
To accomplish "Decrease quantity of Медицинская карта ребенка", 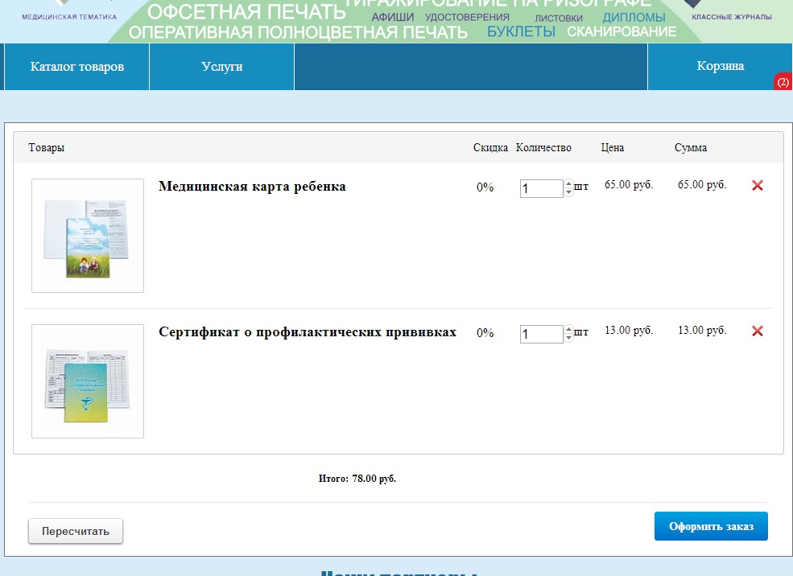I will coord(569,192).
